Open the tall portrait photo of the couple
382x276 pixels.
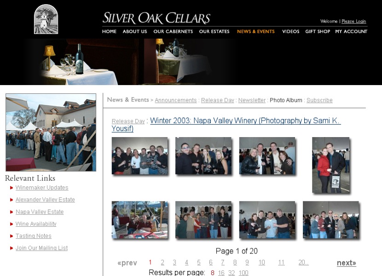point(330,164)
